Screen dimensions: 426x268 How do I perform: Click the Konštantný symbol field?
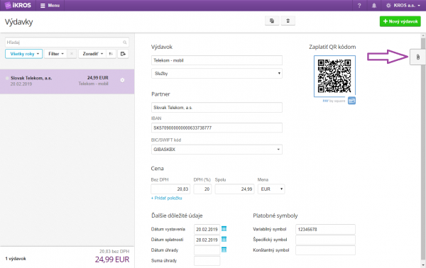pos(325,250)
